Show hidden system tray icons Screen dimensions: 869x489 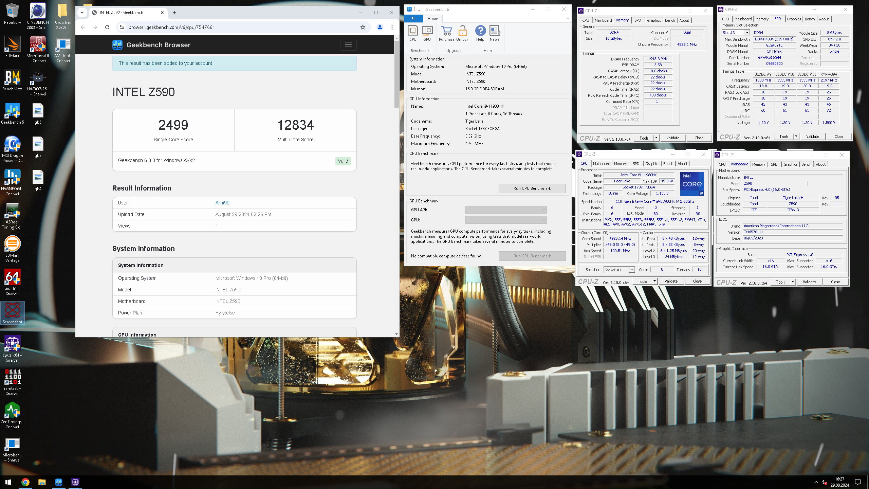pos(816,482)
